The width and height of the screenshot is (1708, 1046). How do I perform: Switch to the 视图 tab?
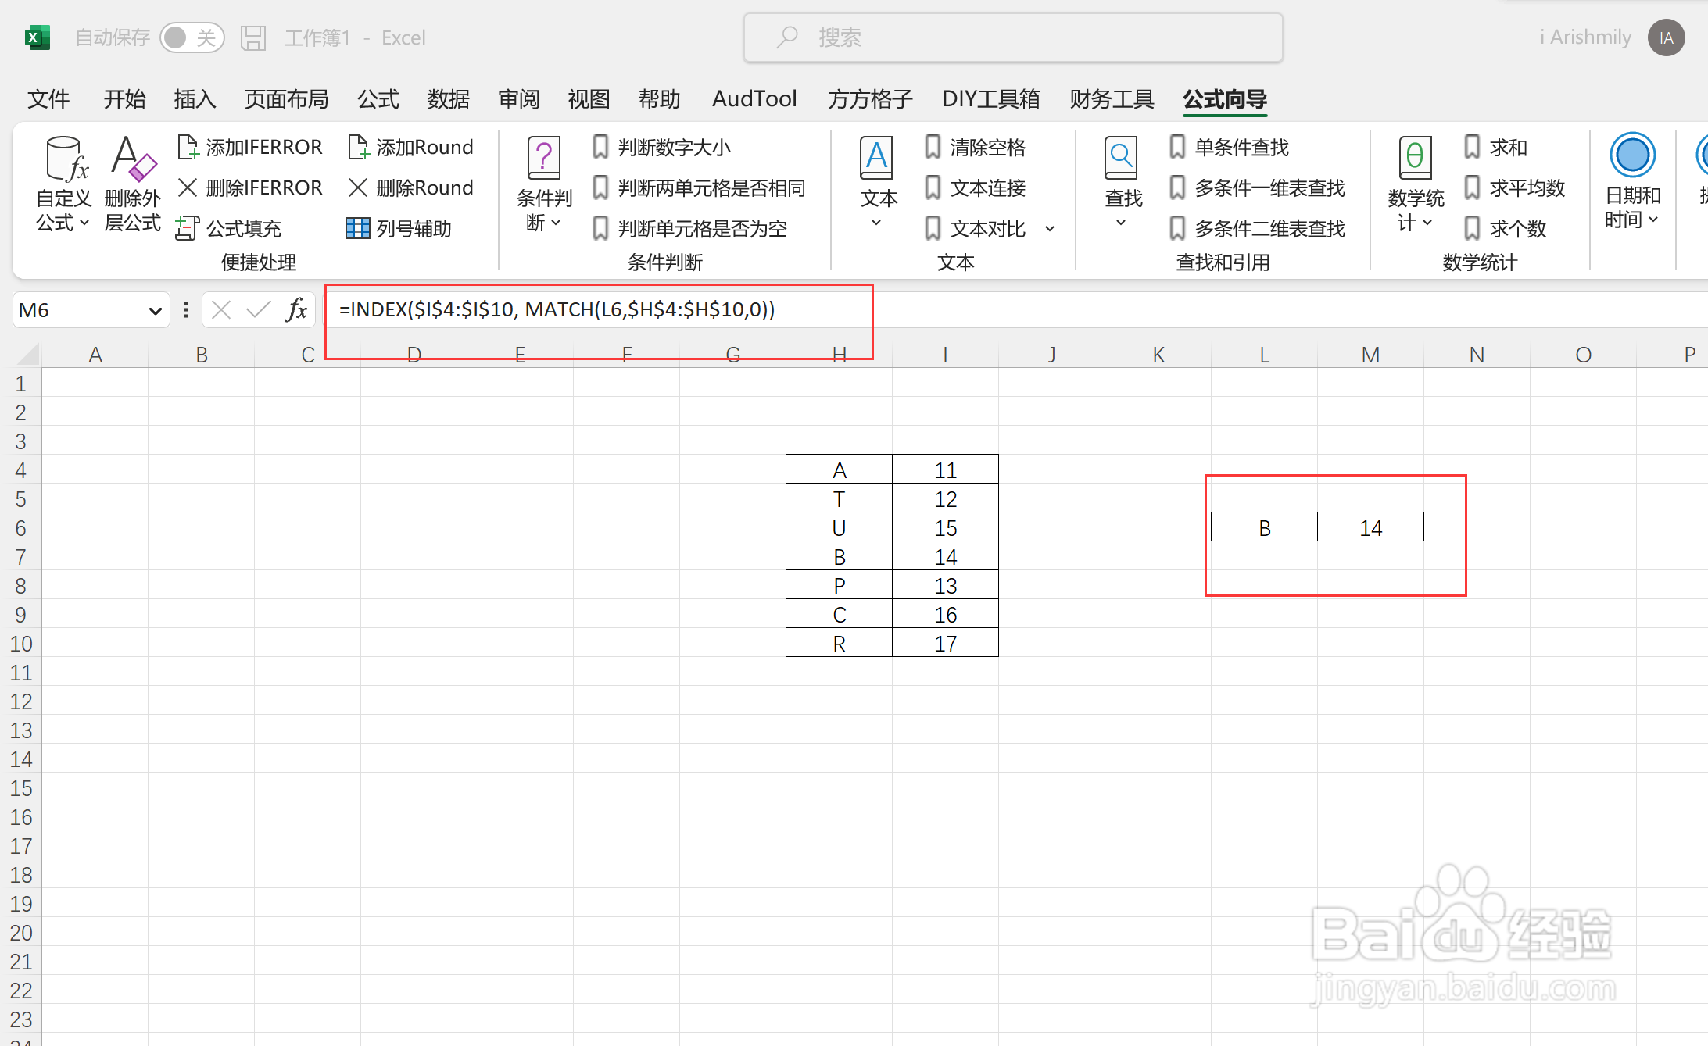click(589, 99)
